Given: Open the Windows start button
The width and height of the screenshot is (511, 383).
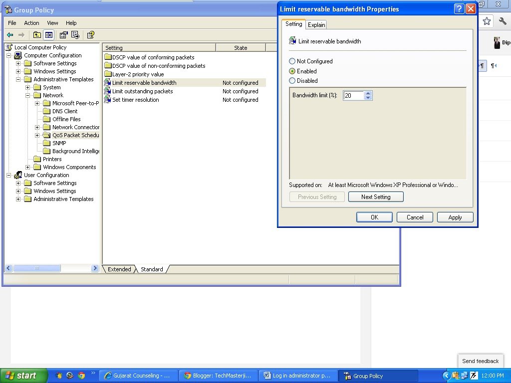Looking at the screenshot, I should tap(23, 376).
